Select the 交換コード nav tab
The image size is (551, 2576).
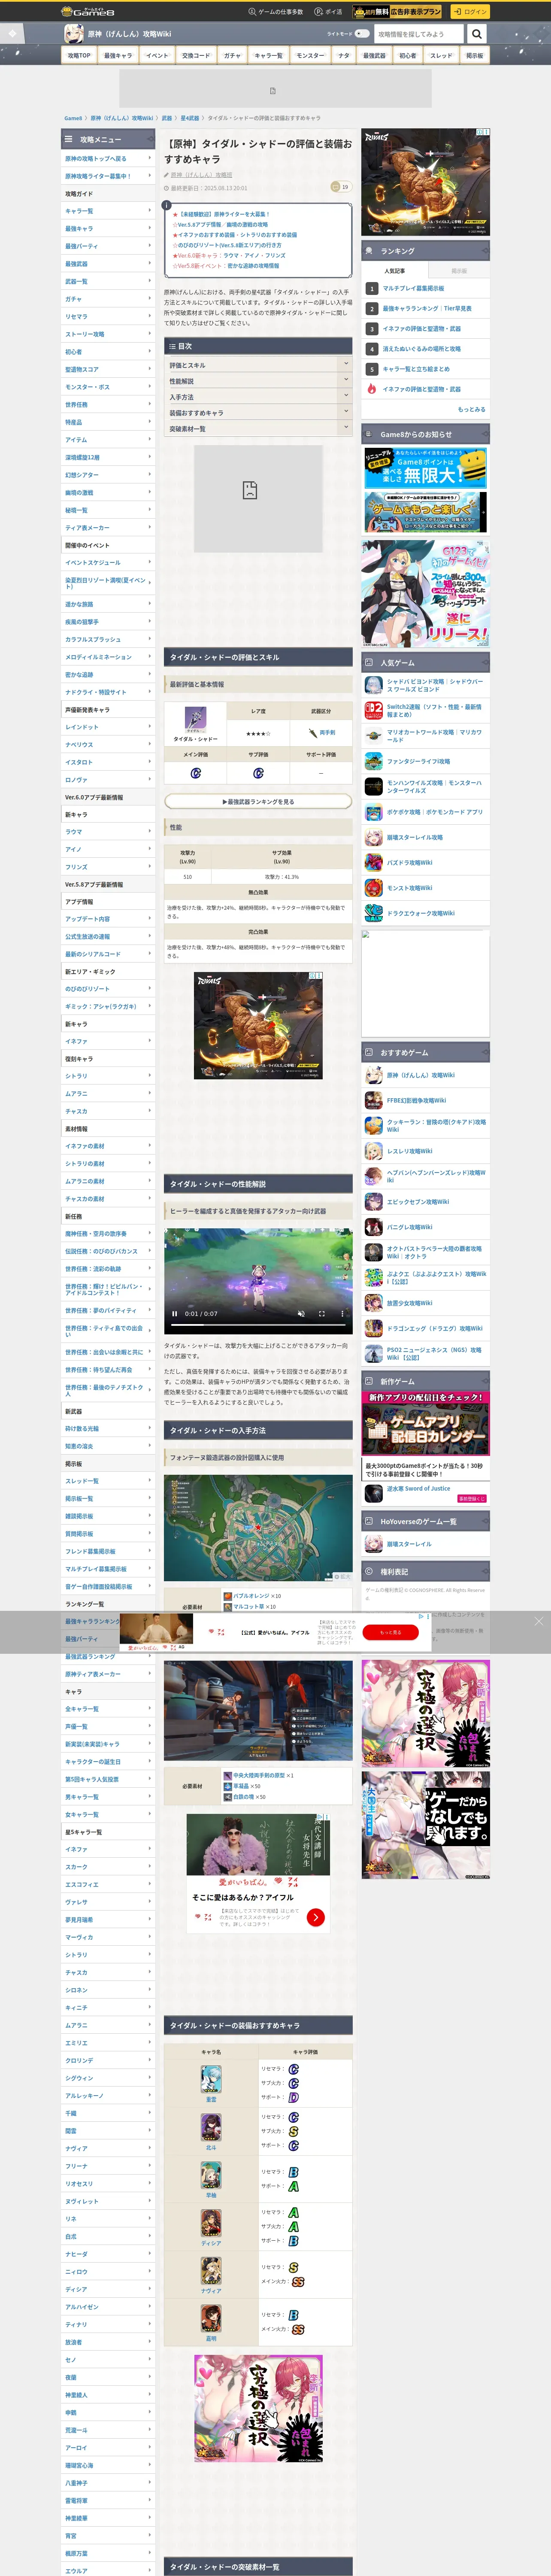196,56
